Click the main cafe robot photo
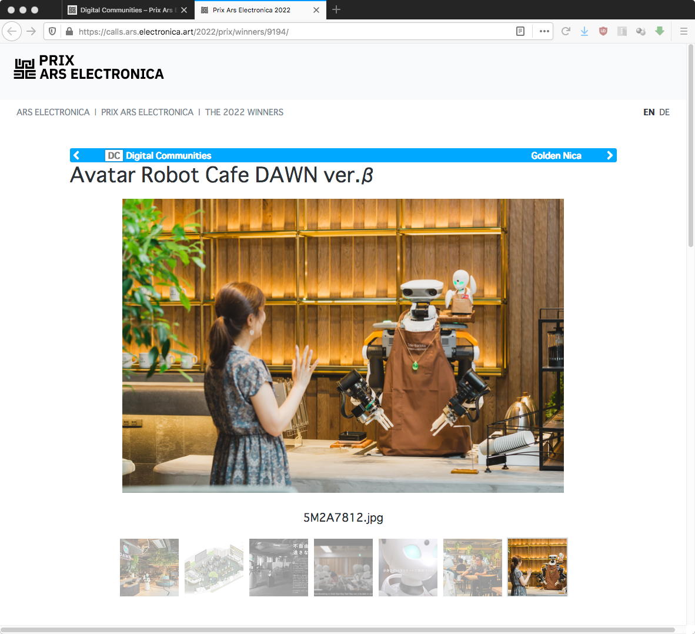The width and height of the screenshot is (695, 634). coord(343,345)
